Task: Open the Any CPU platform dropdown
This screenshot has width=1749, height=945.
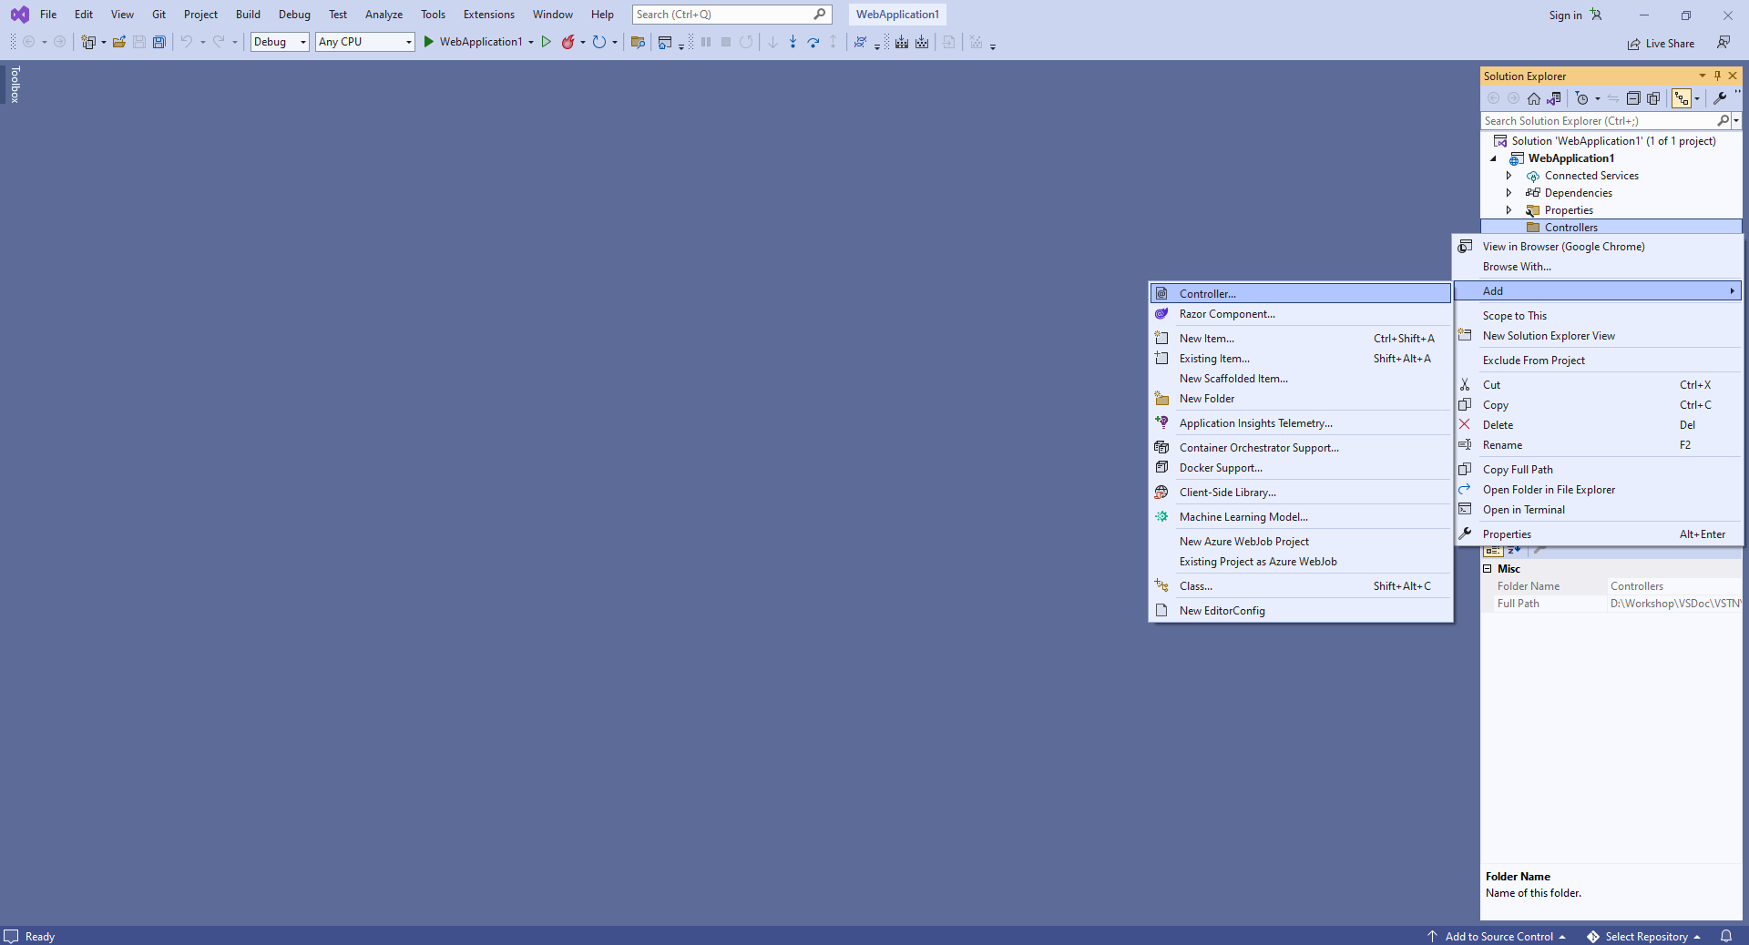Action: [364, 42]
